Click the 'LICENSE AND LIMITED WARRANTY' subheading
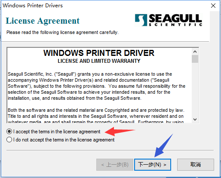This screenshot has height=178, width=221. coord(99,61)
